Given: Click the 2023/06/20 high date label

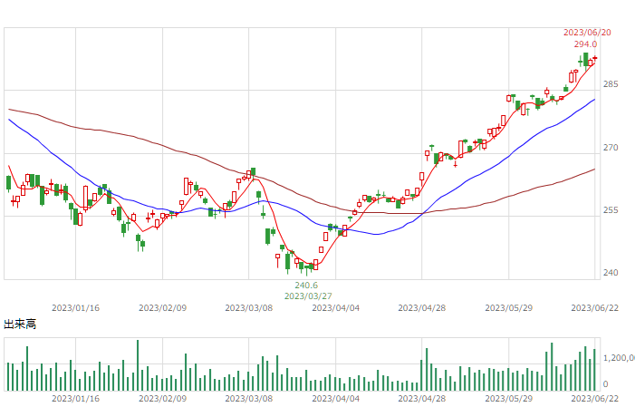Looking at the screenshot, I should tap(587, 33).
